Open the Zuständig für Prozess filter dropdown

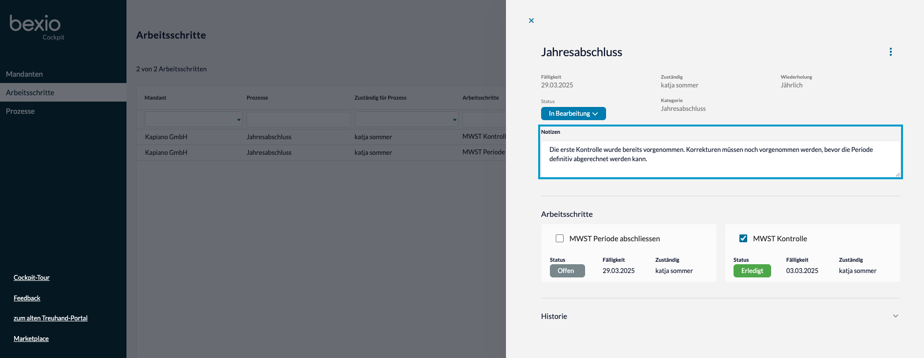406,119
